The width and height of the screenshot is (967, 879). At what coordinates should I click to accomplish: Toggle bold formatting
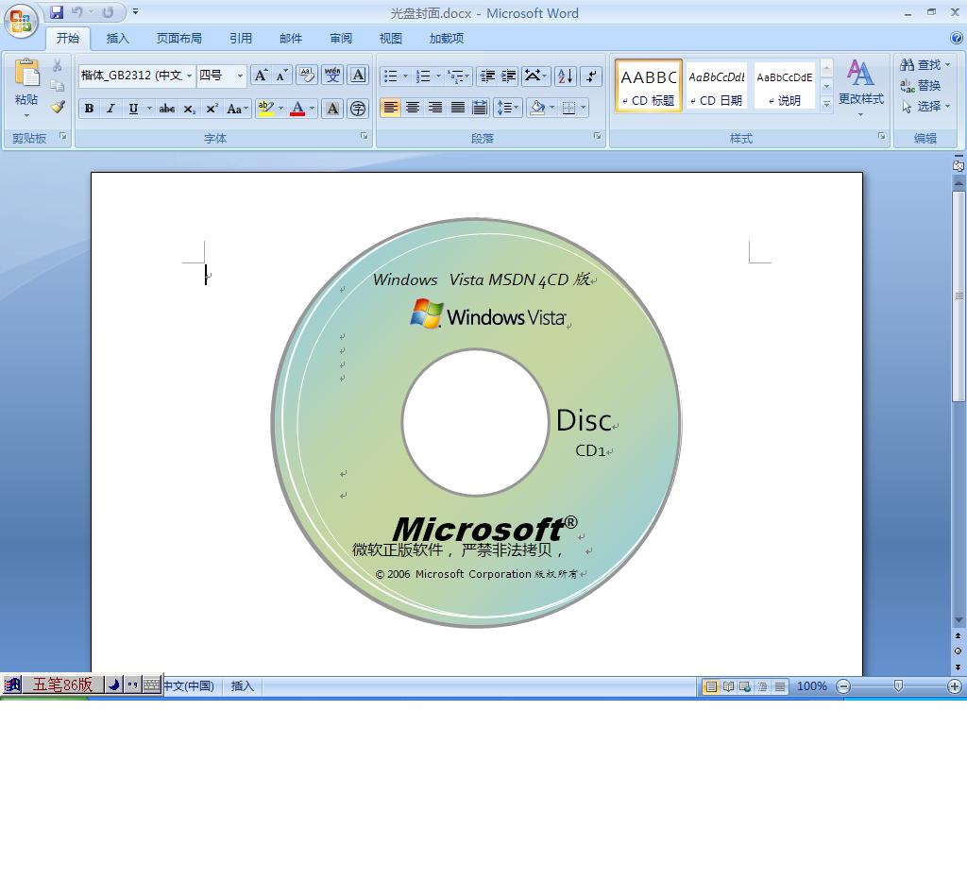[x=89, y=109]
